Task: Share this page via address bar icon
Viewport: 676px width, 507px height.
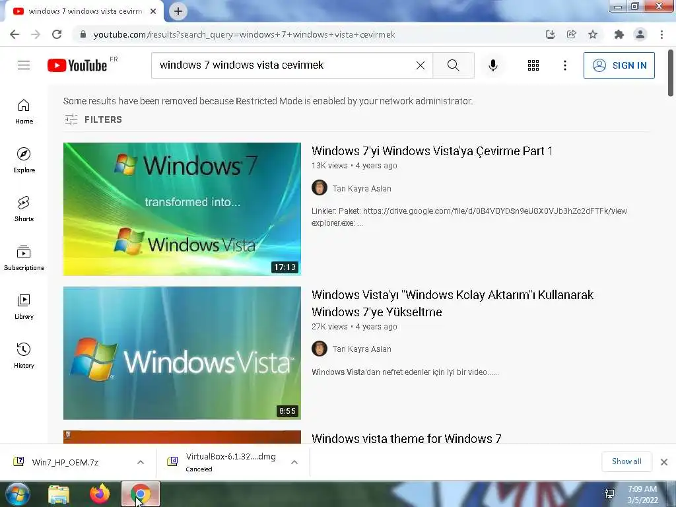Action: 571,34
